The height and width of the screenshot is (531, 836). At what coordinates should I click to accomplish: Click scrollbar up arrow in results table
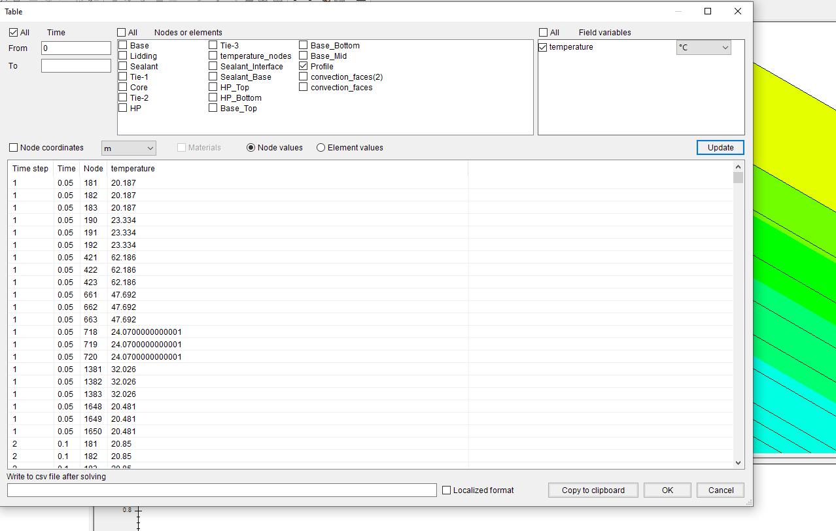(738, 166)
